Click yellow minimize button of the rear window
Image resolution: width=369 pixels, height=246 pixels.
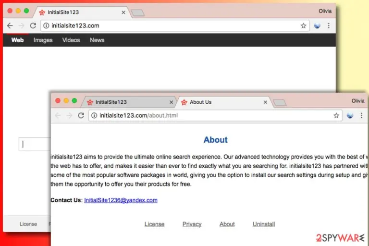coord(18,11)
